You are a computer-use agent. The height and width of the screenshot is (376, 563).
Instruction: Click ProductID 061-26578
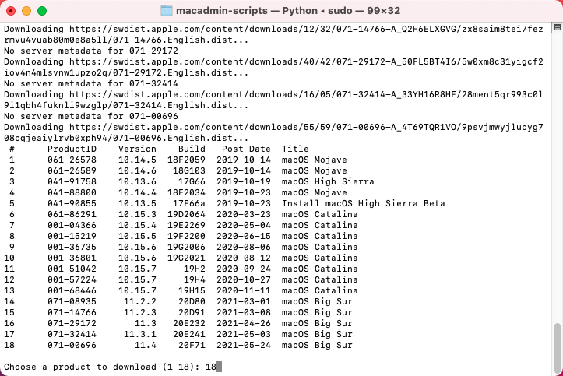pos(72,160)
